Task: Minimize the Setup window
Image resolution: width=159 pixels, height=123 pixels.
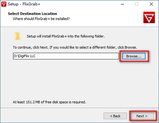Action: pyautogui.click(x=122, y=4)
